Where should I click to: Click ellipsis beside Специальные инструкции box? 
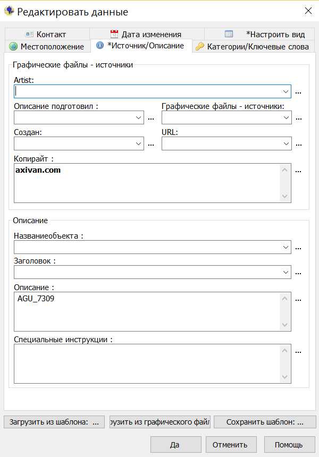(x=298, y=352)
